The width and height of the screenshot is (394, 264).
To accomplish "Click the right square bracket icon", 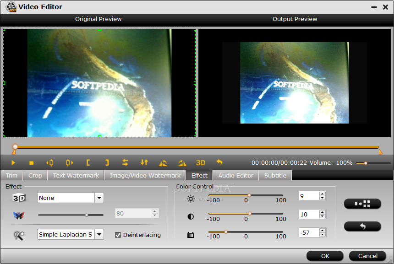I will click(107, 163).
